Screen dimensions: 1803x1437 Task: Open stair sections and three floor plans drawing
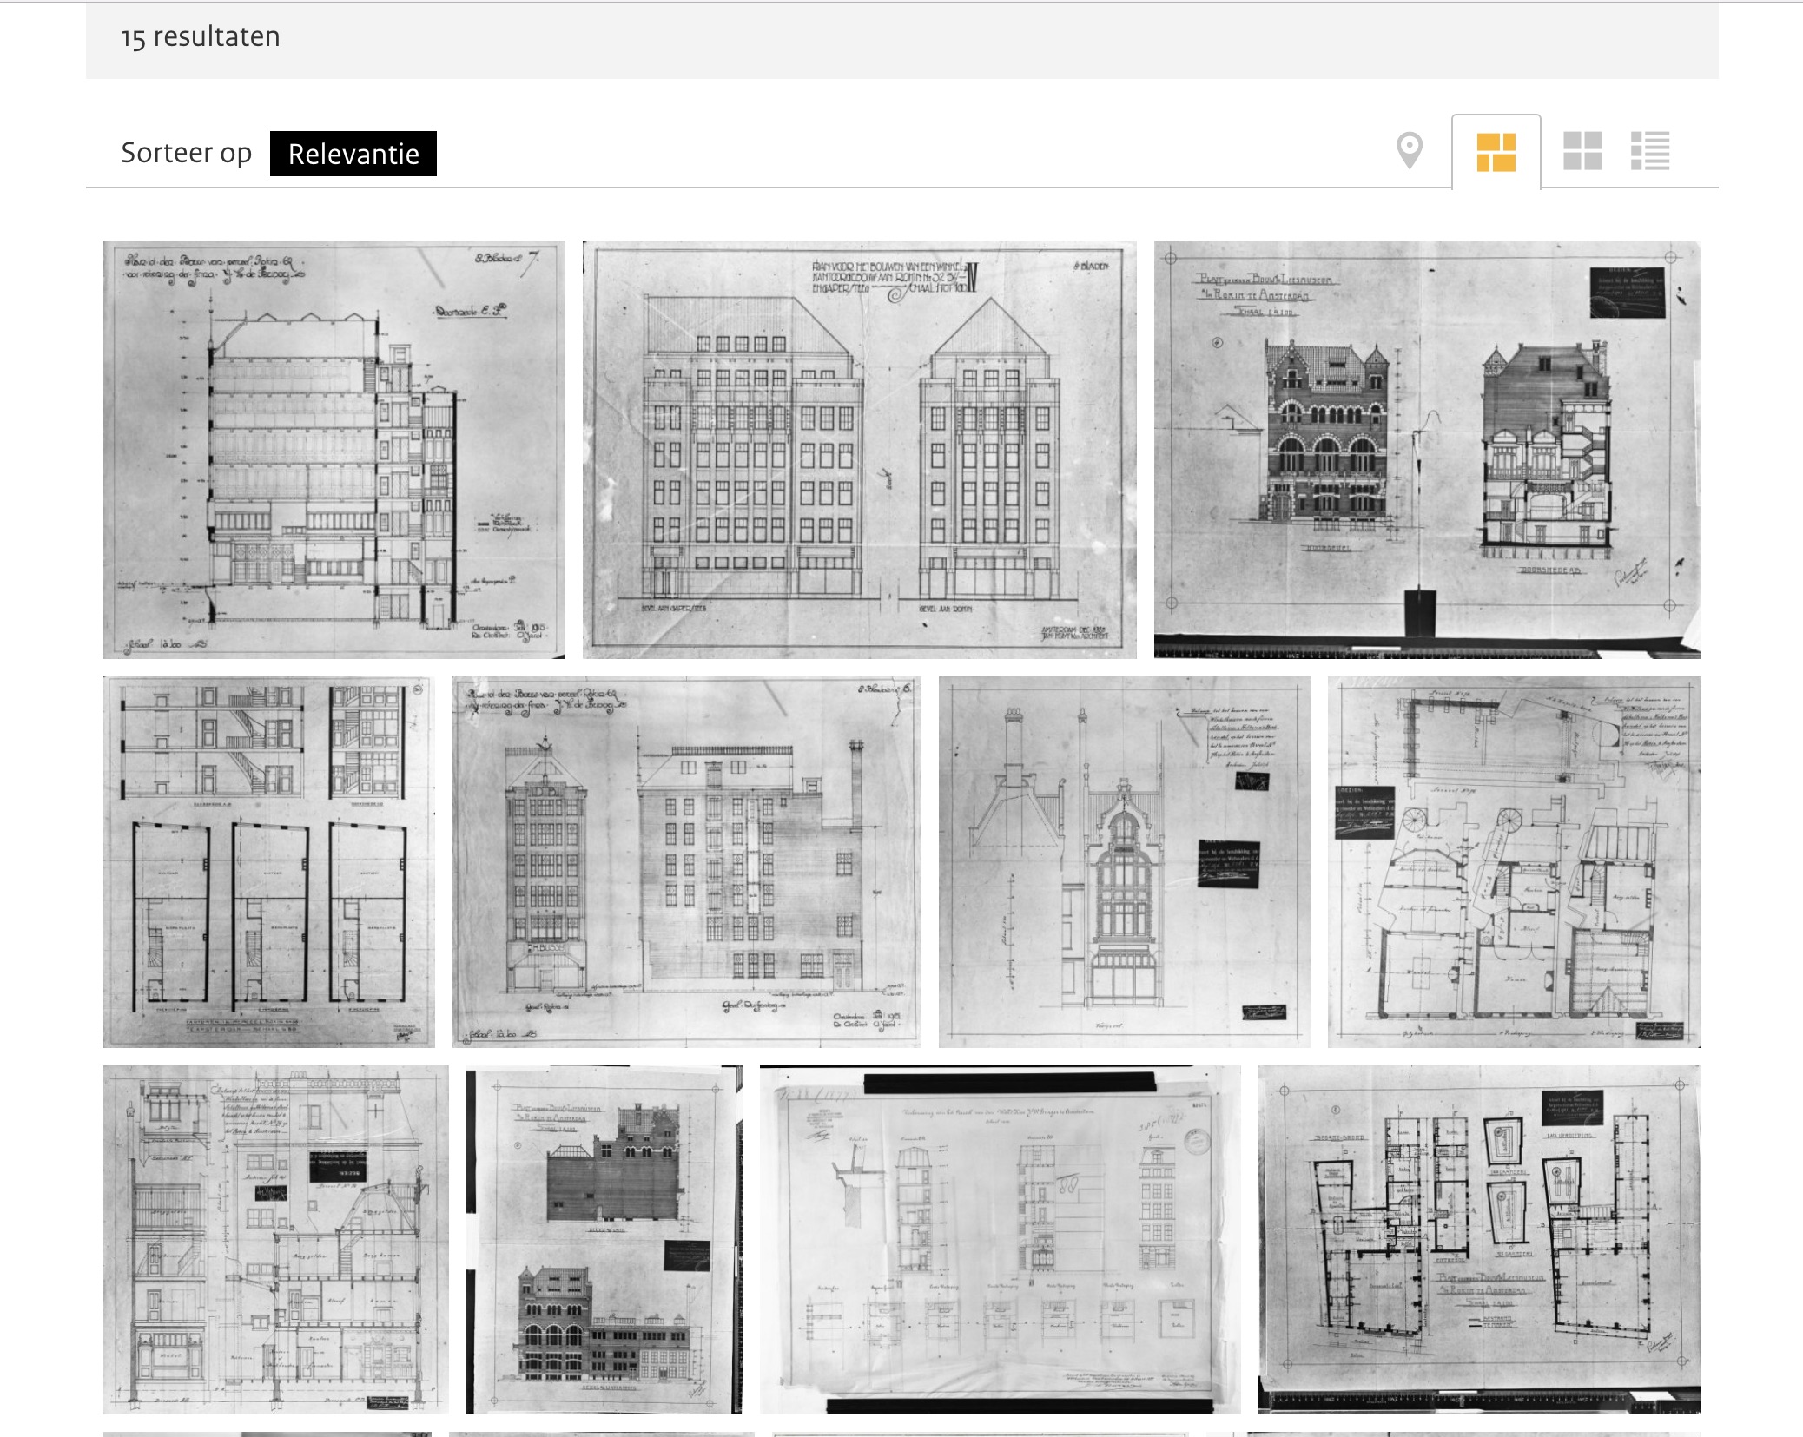[269, 862]
